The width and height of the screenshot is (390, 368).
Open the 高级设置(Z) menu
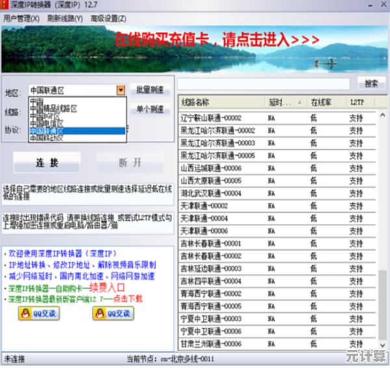click(x=109, y=18)
